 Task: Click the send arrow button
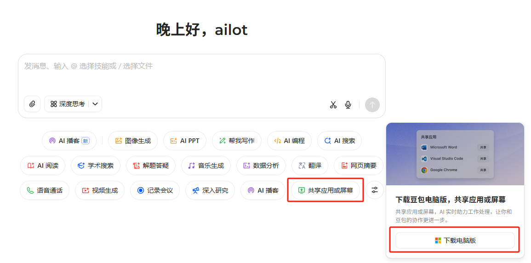click(x=372, y=105)
